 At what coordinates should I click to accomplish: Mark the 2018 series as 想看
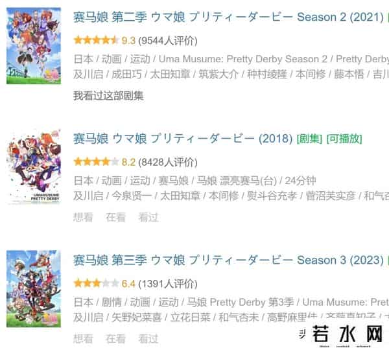[x=83, y=217]
